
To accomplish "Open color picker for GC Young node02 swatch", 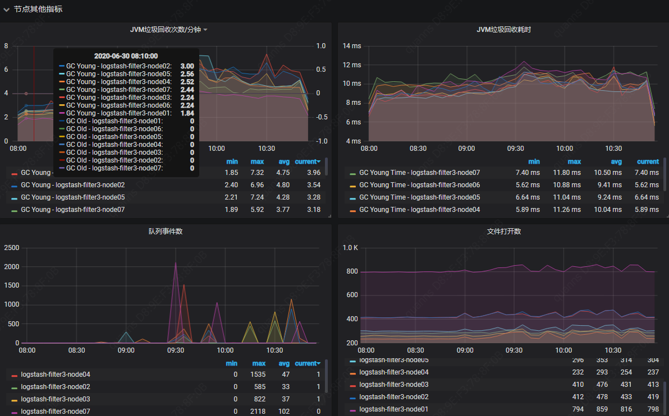I will [15, 186].
